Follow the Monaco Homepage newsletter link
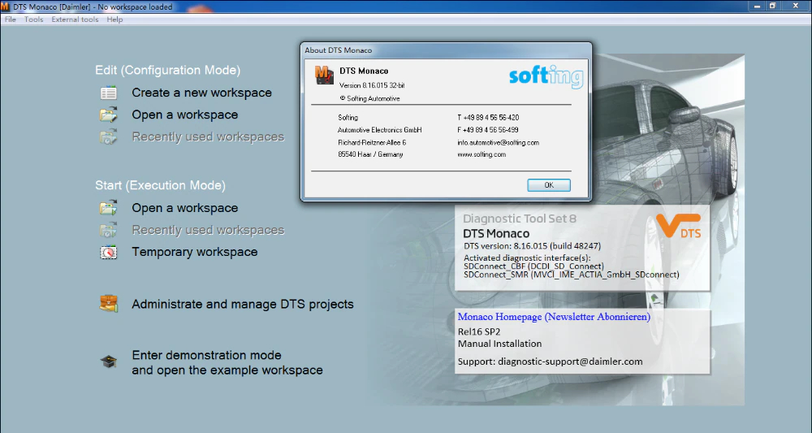This screenshot has width=812, height=433. point(554,317)
